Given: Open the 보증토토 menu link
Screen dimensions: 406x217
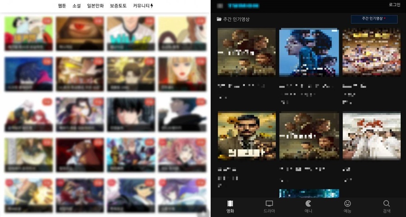Looking at the screenshot, I should click(118, 6).
